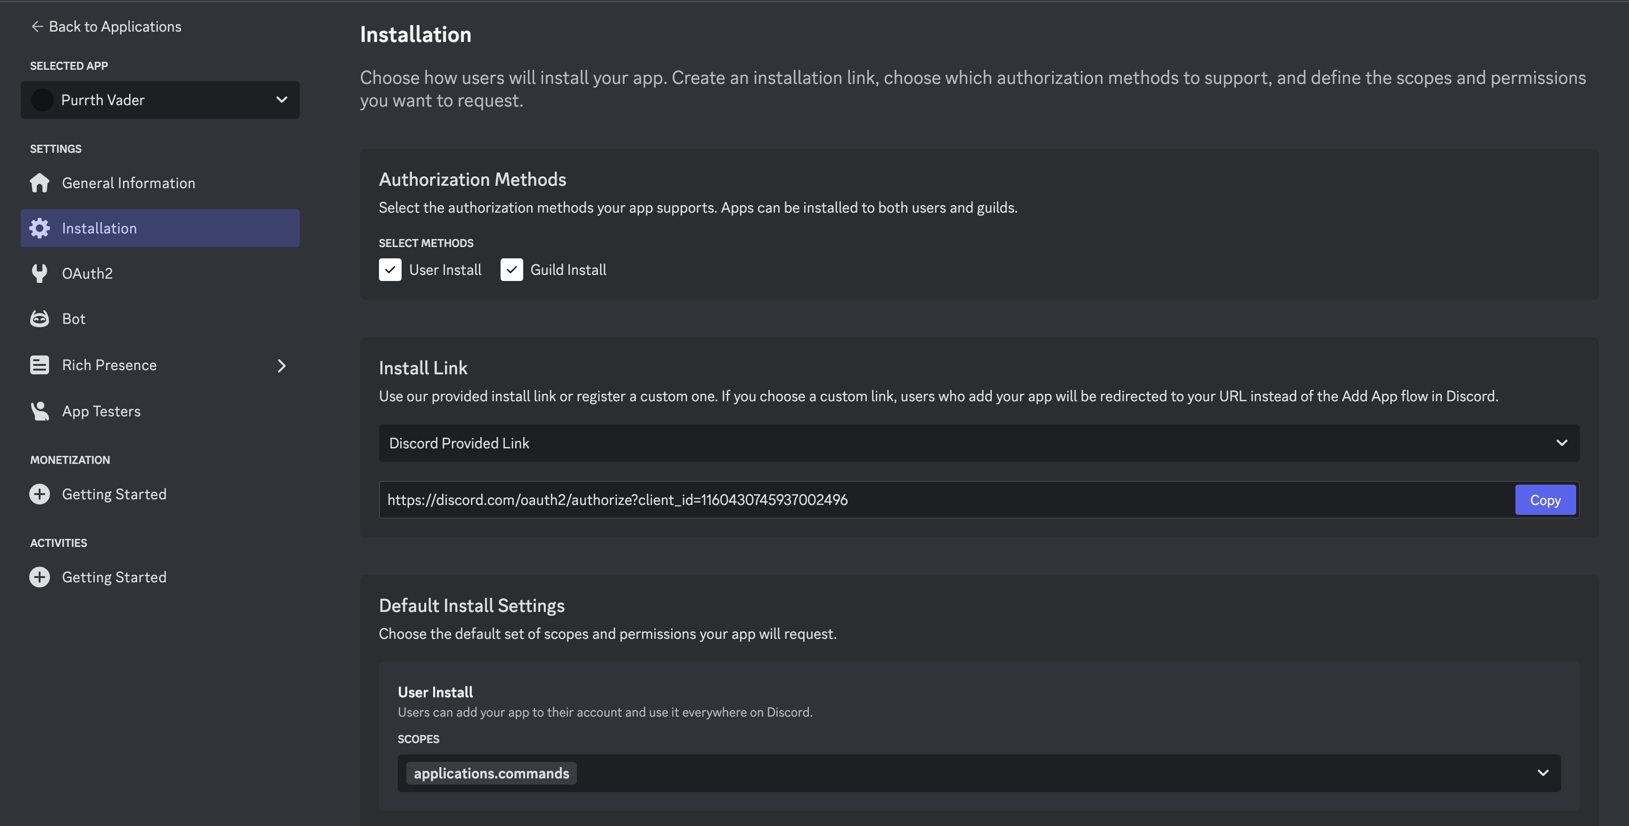1629x826 pixels.
Task: Open the Discord Provided Link dropdown
Action: point(978,443)
